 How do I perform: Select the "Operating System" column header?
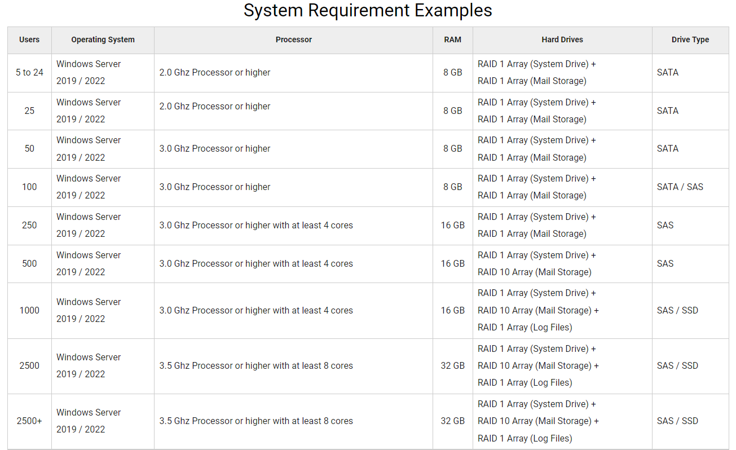[x=103, y=40]
